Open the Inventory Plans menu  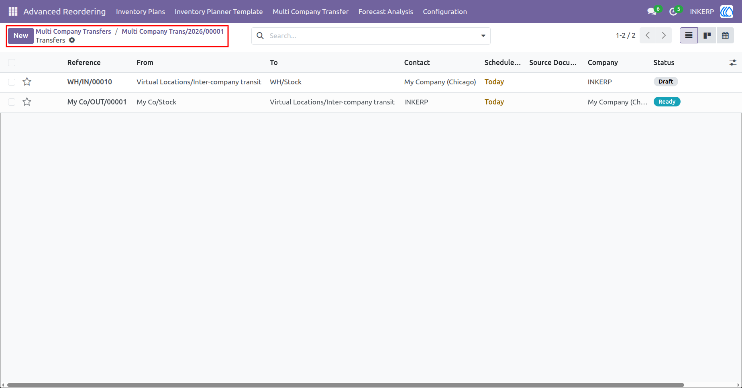(141, 12)
